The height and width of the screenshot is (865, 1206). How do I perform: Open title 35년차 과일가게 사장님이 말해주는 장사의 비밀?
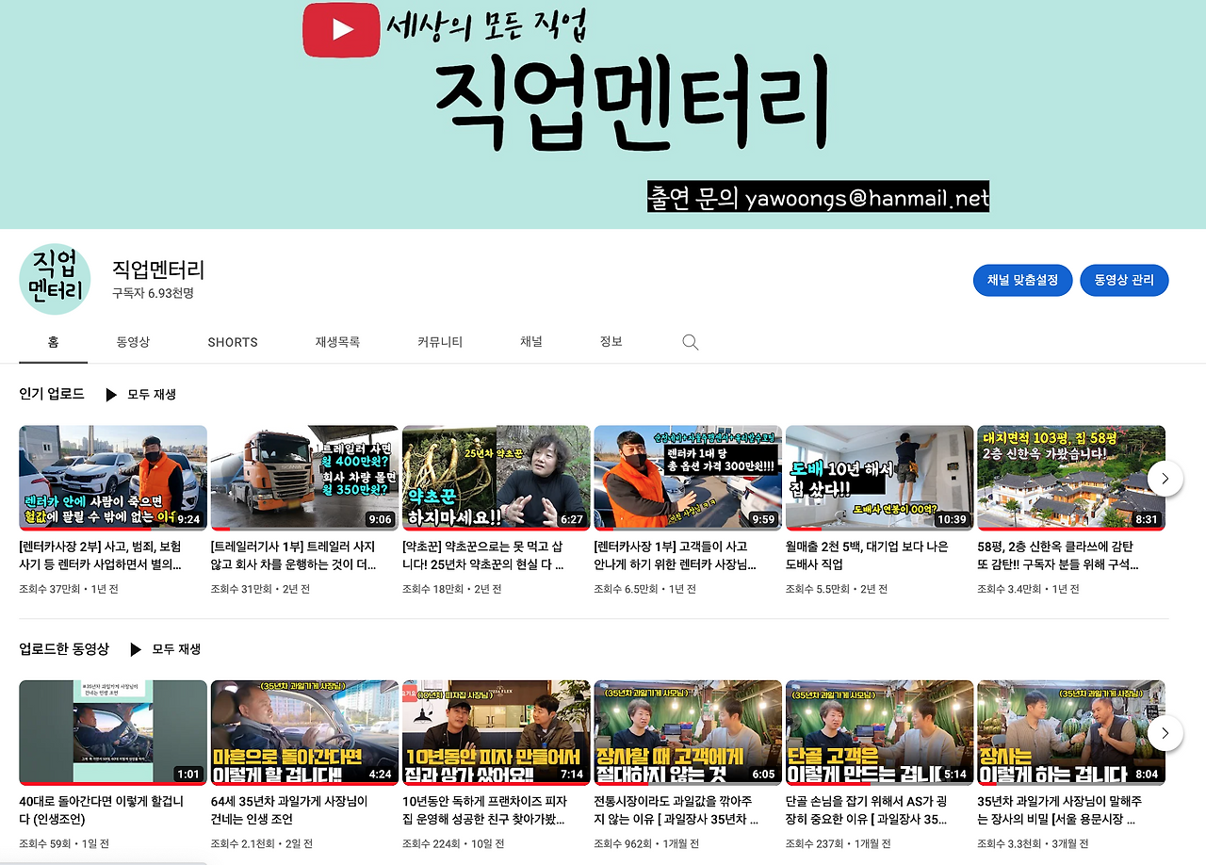[1061, 809]
